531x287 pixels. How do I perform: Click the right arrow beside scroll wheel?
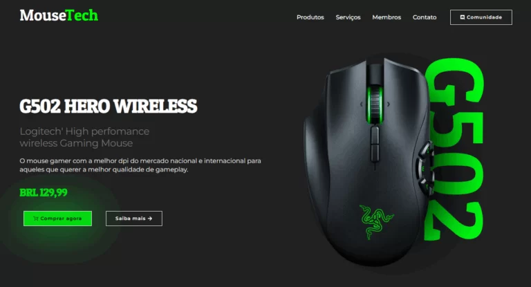(389, 104)
